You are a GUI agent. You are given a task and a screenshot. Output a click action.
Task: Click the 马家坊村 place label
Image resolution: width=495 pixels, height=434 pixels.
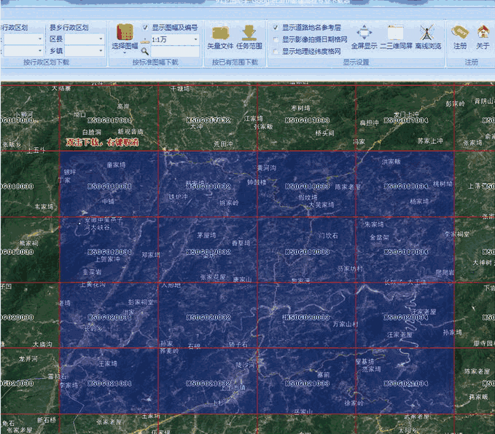[x=350, y=269]
